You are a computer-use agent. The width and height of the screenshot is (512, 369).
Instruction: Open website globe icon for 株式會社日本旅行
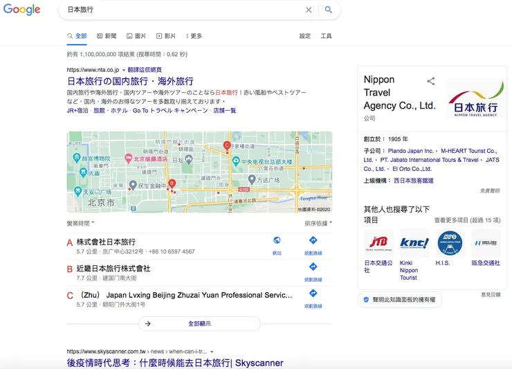277,240
